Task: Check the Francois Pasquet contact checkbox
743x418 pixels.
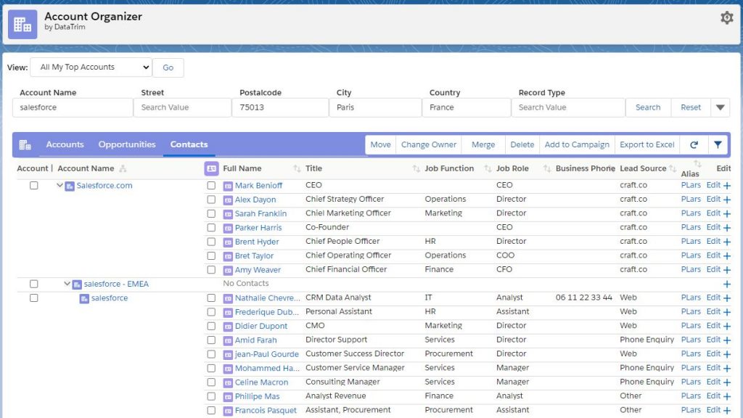Action: pyautogui.click(x=211, y=411)
